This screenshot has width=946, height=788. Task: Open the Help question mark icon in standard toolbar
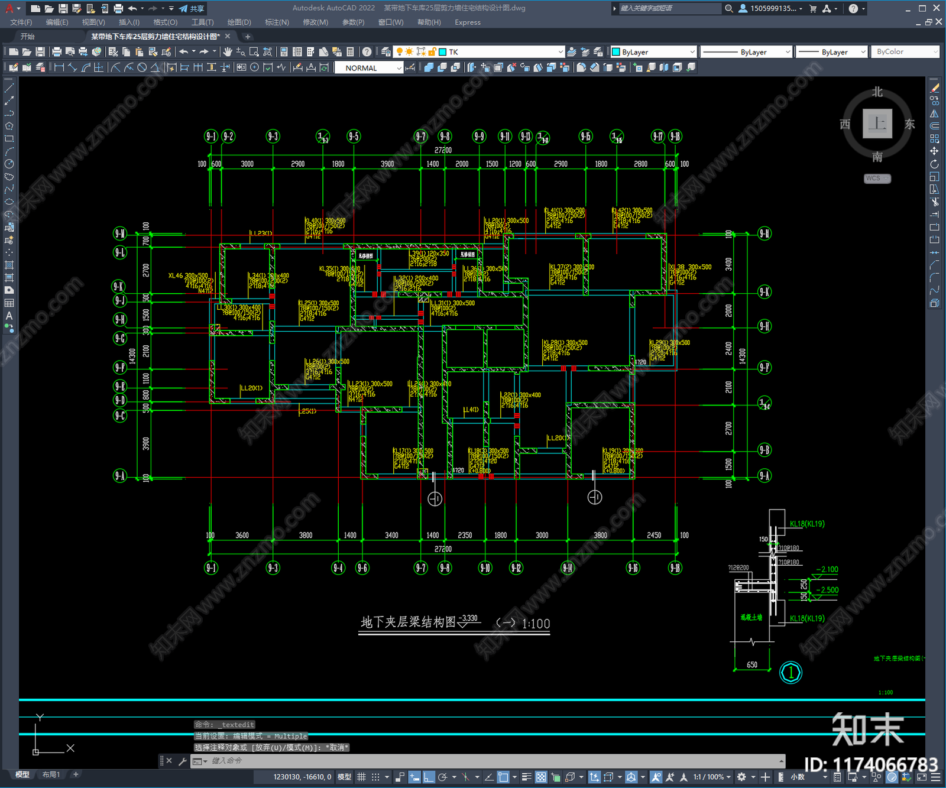[367, 52]
